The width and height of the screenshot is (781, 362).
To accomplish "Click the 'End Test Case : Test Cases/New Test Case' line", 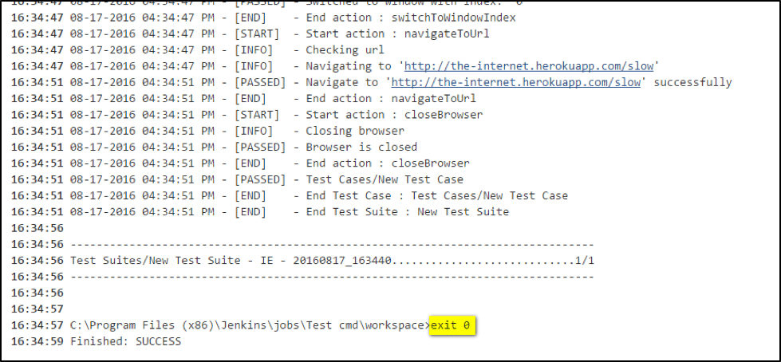I will [x=436, y=195].
